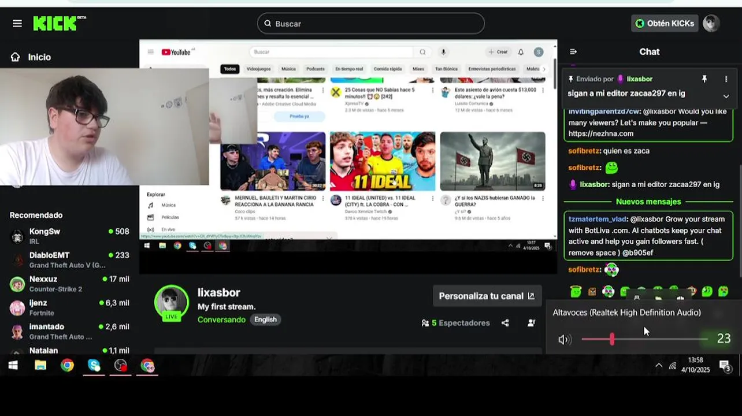Click the Chat panel heading
This screenshot has width=742, height=416.
tap(649, 51)
